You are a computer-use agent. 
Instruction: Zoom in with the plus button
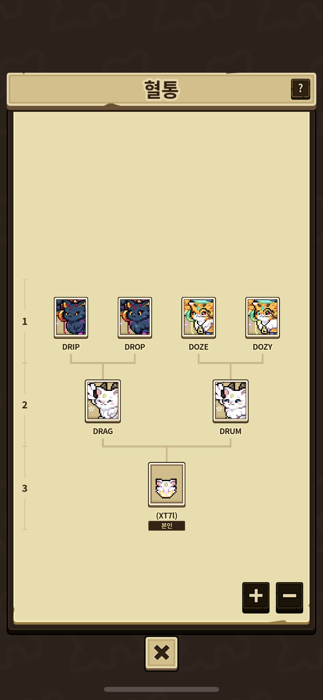tap(256, 597)
